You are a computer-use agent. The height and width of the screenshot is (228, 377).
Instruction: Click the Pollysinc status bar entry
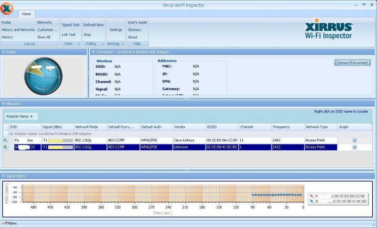9,223
